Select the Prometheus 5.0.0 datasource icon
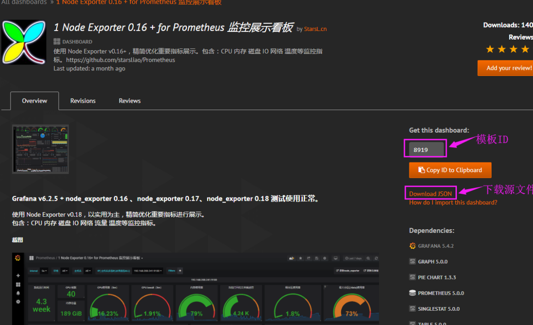Viewport: 533px width, 325px height. [412, 293]
